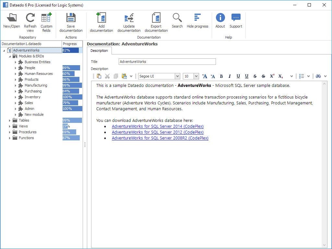Expand the Tables folder in tree

pyautogui.click(x=10, y=120)
